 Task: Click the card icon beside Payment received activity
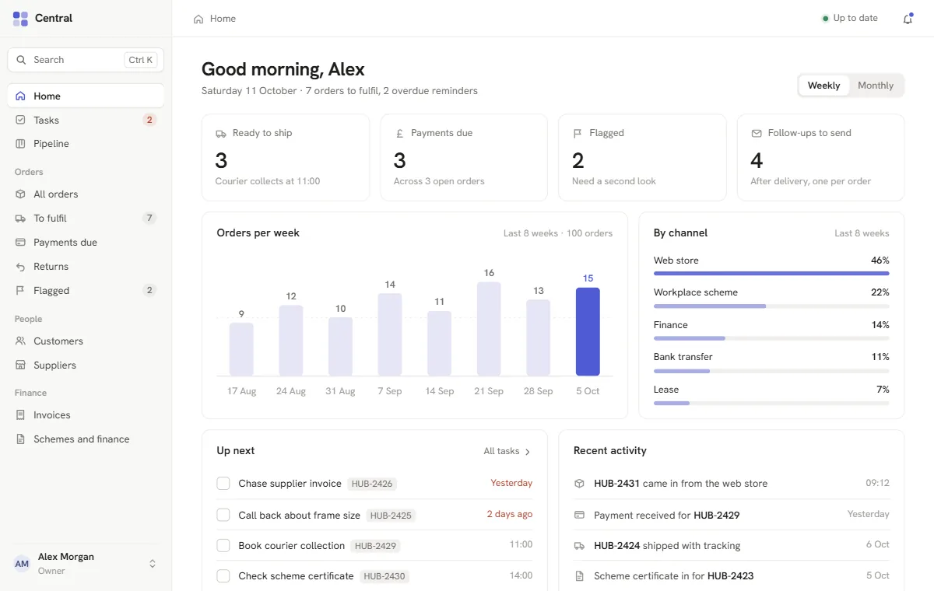579,515
